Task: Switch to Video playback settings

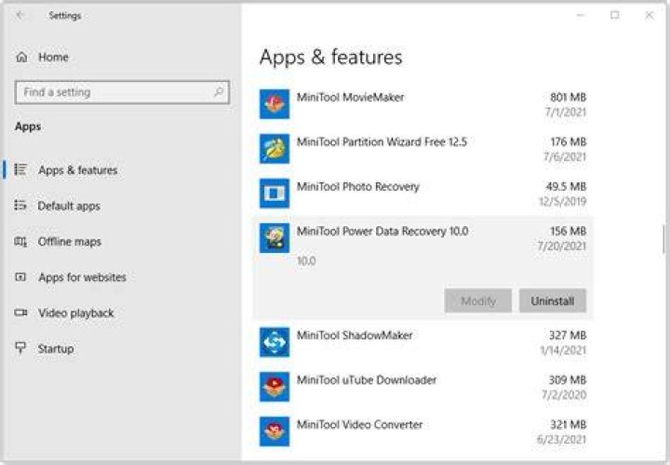Action: coord(76,313)
